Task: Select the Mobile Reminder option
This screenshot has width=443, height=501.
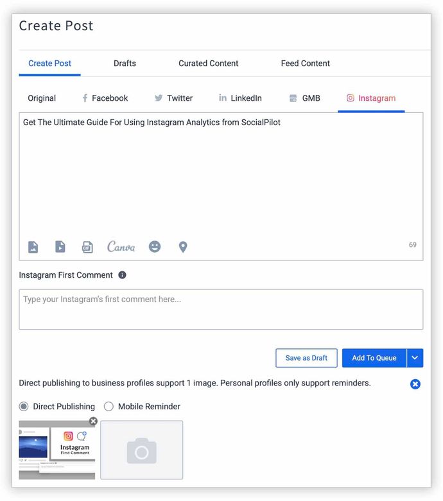Action: pyautogui.click(x=109, y=407)
